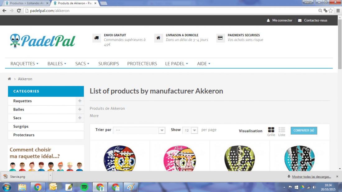Click the PadelPal logo
The image size is (342, 192).
[43, 41]
